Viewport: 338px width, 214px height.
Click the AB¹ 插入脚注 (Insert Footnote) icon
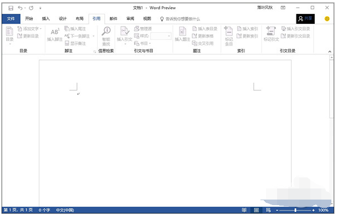click(x=55, y=34)
